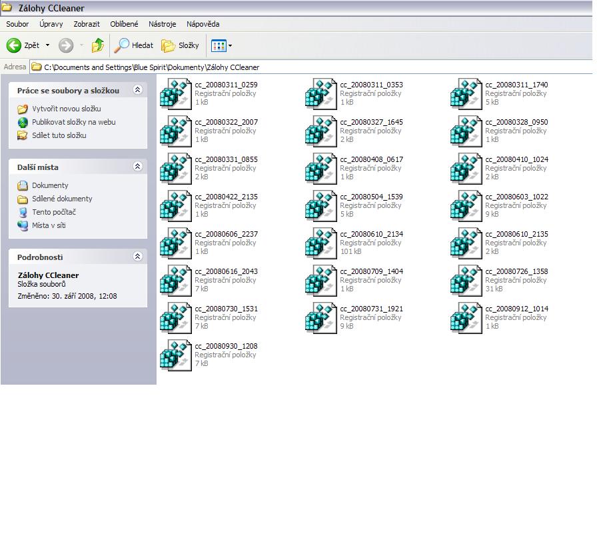This screenshot has height=560, width=597.
Task: Select registry file cc_20080311_0259 icon
Action: [176, 93]
